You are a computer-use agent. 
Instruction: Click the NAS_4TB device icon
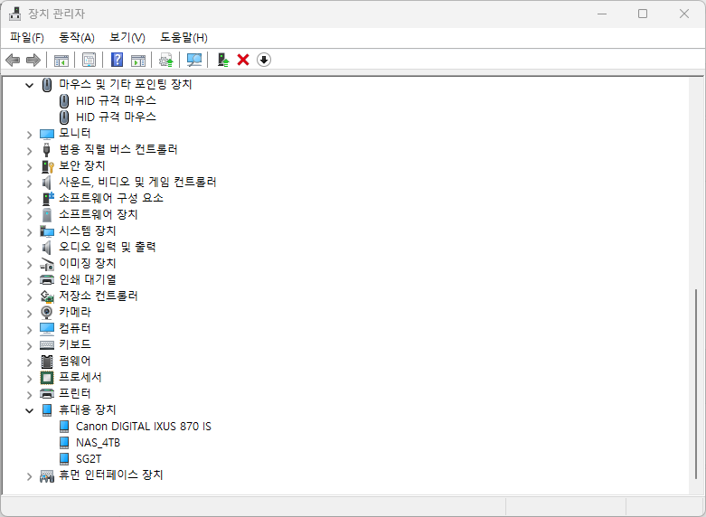point(64,442)
